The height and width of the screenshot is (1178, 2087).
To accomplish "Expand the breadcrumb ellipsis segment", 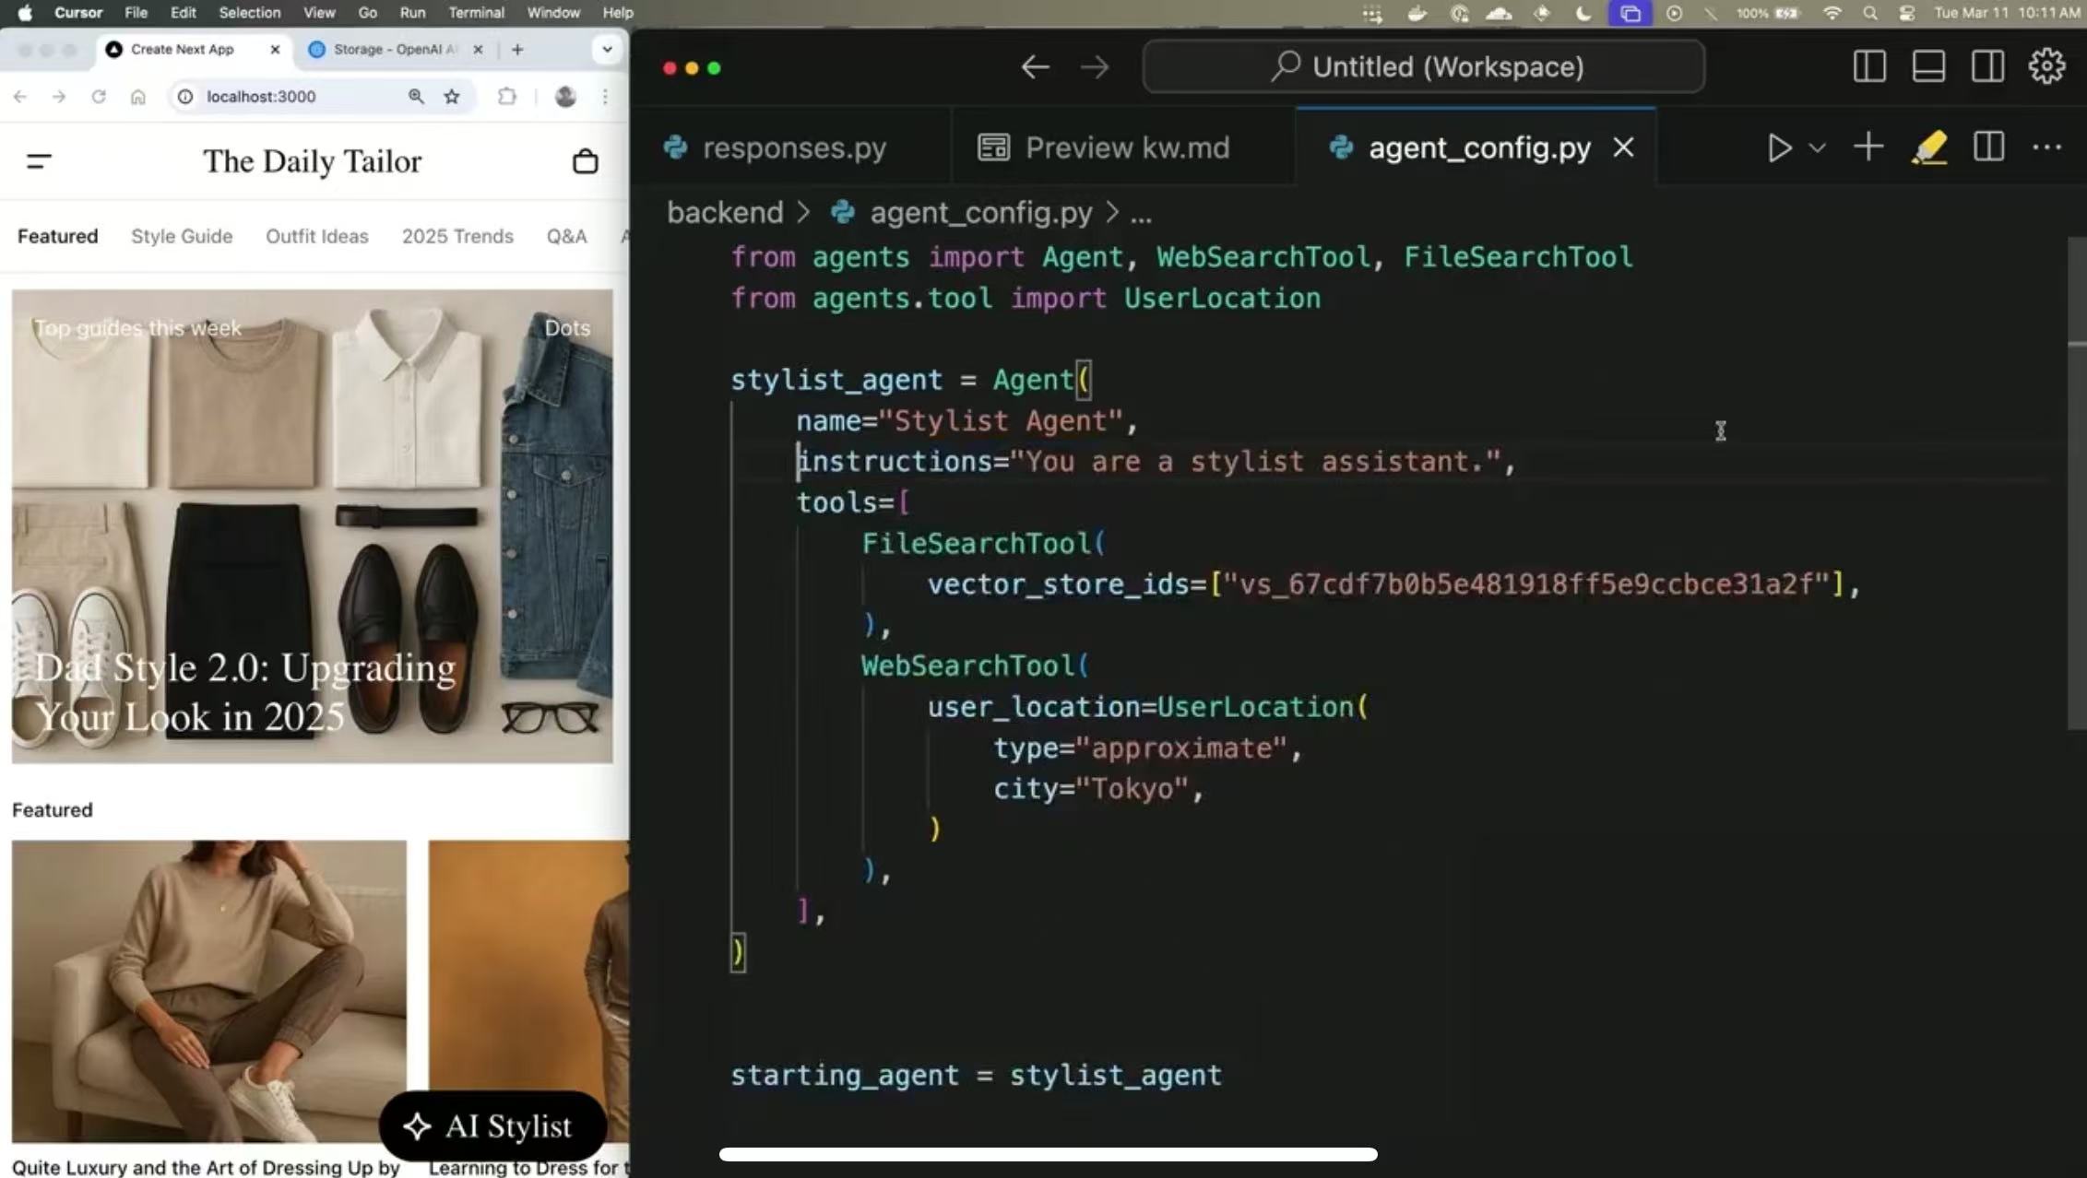I will 1141,215.
